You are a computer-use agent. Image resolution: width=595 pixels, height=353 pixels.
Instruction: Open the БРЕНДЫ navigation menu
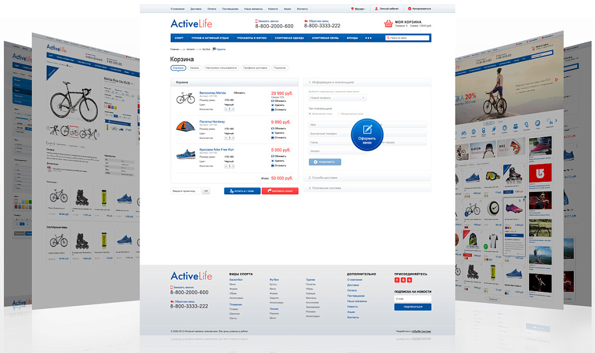354,38
